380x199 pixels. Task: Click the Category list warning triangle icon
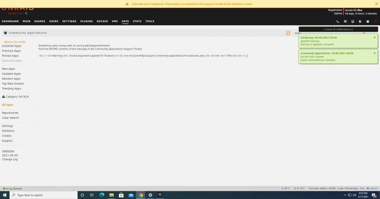coord(3,97)
